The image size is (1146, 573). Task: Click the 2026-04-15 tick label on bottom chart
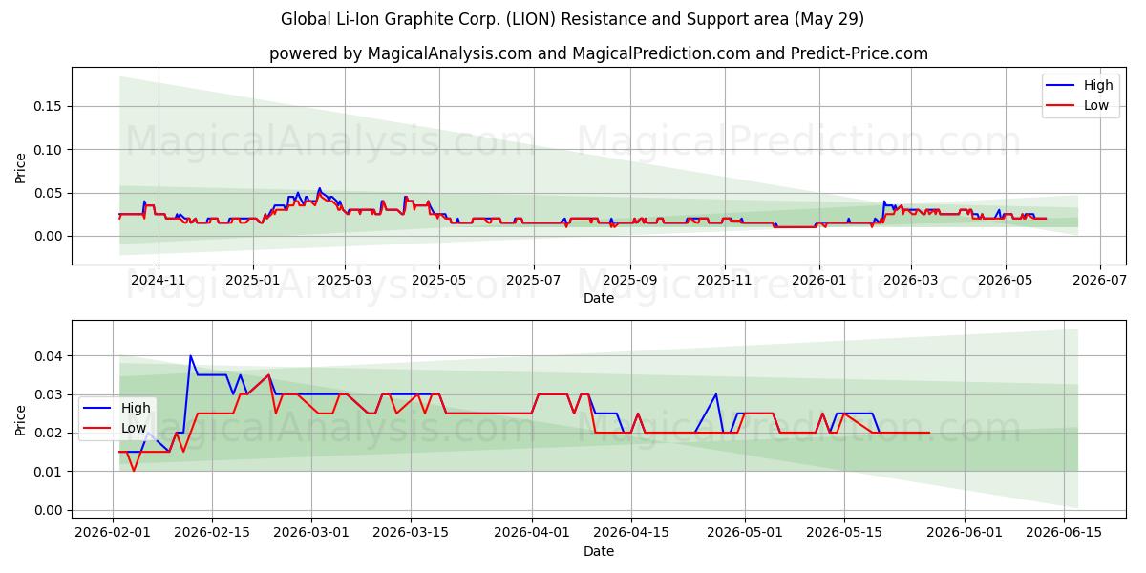(x=630, y=533)
